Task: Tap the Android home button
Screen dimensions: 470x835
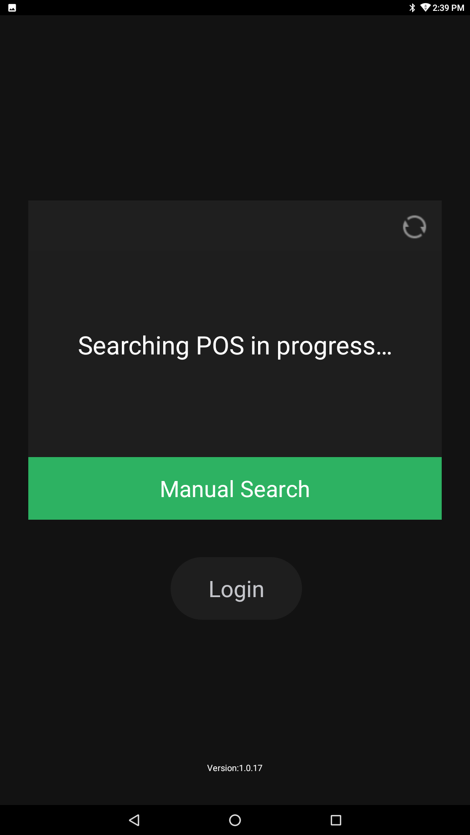Action: click(x=235, y=820)
